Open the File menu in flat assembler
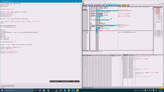The width and height of the screenshot is (164, 92). tap(1, 4)
